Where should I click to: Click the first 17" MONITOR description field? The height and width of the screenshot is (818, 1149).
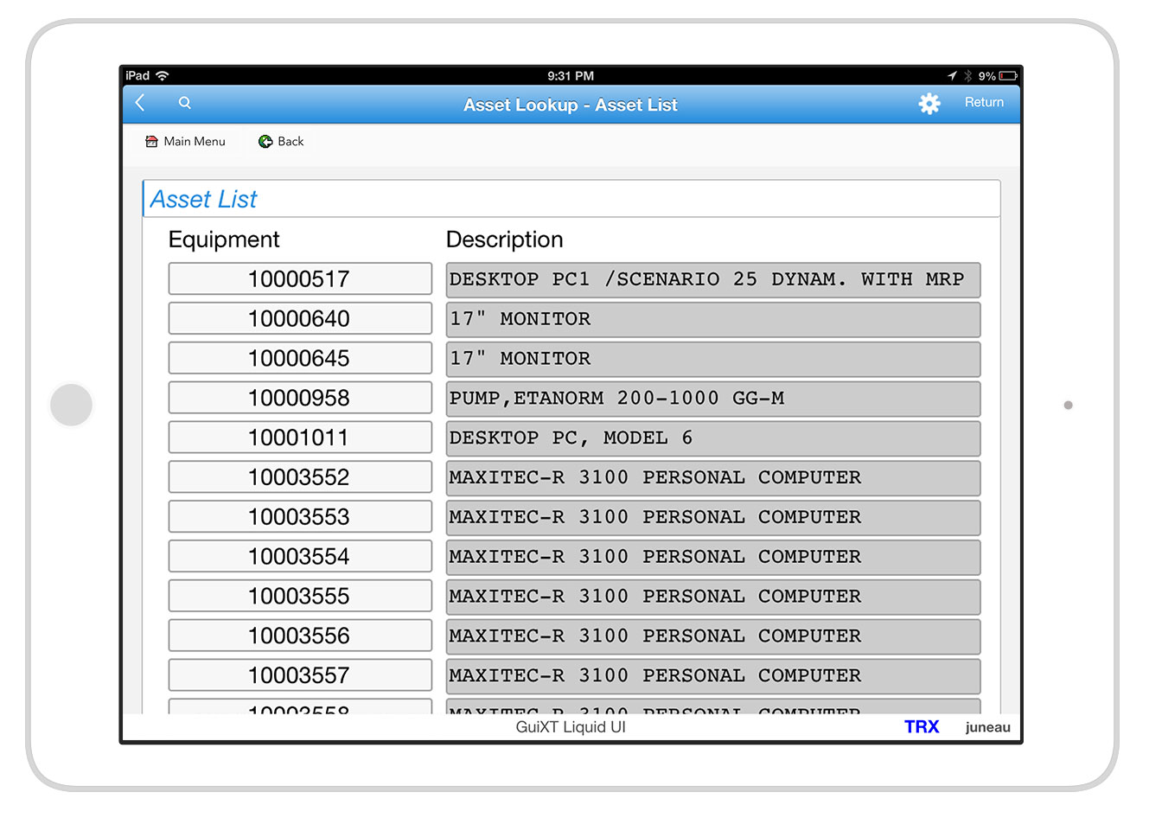(x=712, y=319)
